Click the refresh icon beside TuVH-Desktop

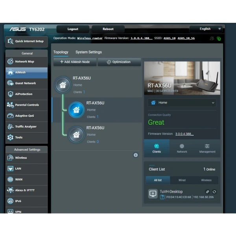click(x=214, y=192)
